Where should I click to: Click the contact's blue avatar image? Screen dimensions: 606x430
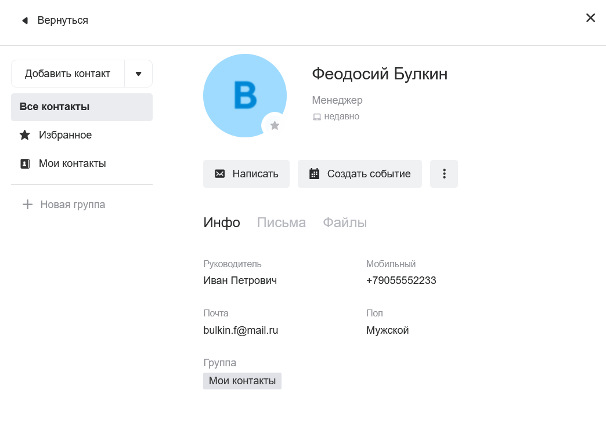click(x=243, y=93)
